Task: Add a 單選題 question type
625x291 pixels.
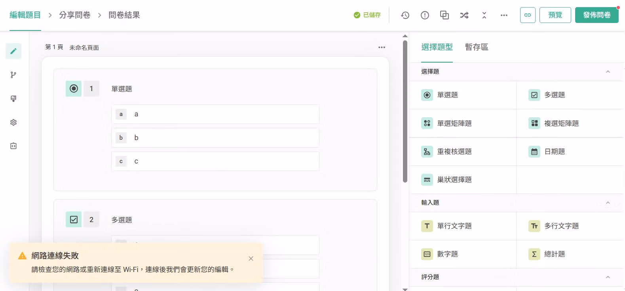Action: (x=463, y=95)
